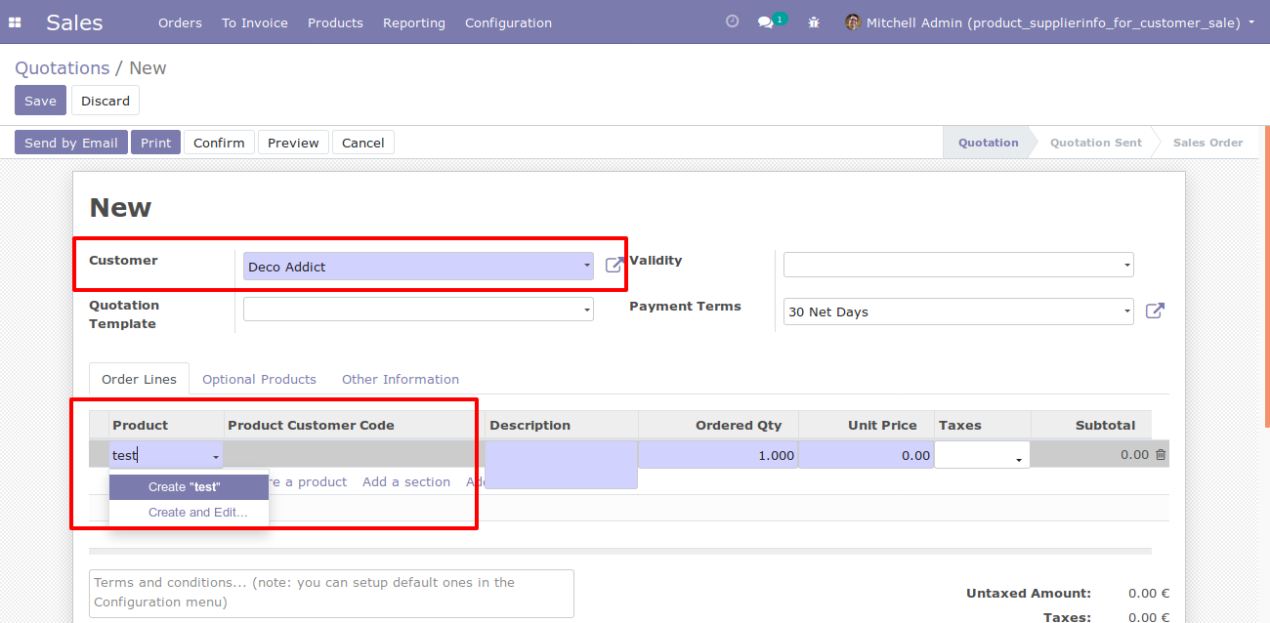The width and height of the screenshot is (1270, 623).
Task: Click the Discard button
Action: point(105,100)
